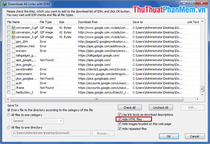Viewport: 210px width, 144px height.
Task: Click https://plus.googleapis.com/ URL cell
Action: pyautogui.click(x=97, y=79)
